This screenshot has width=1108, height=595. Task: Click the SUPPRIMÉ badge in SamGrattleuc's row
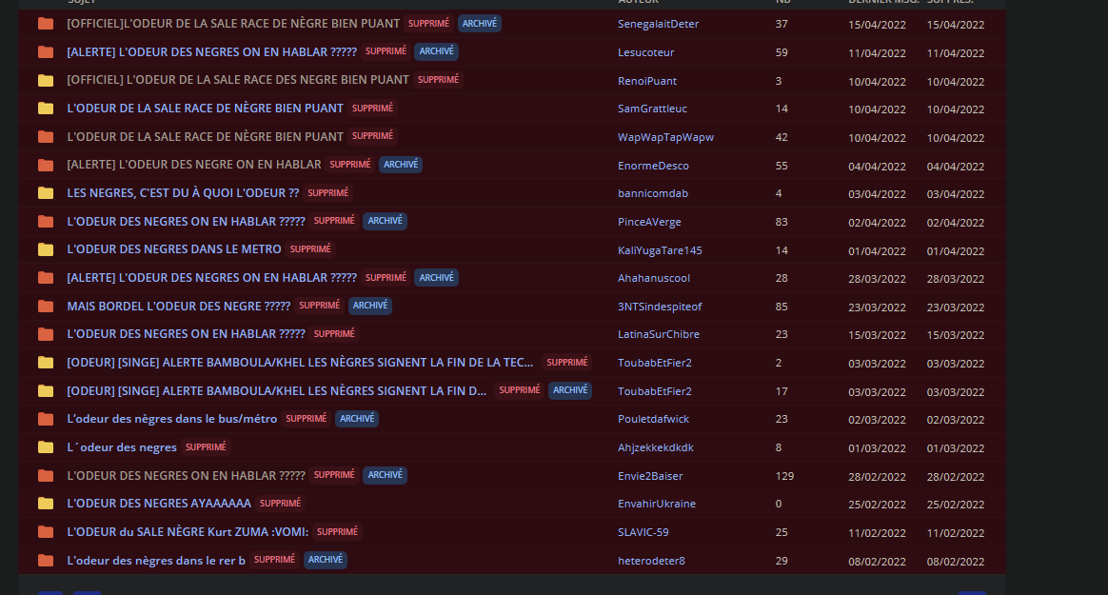point(372,109)
